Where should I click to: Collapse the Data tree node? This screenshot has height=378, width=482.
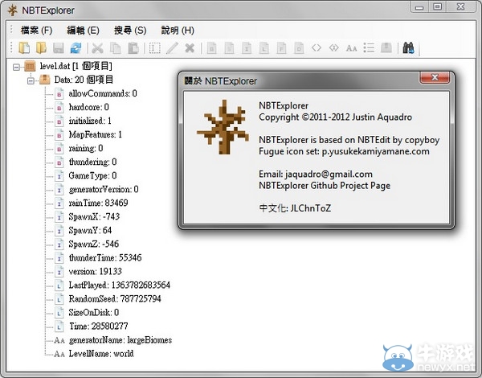point(31,80)
